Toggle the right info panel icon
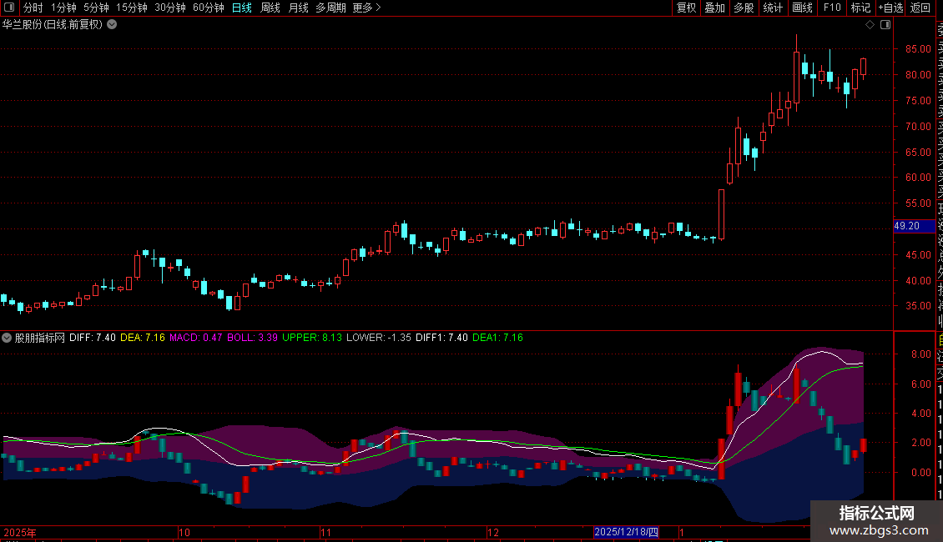The image size is (943, 542). (885, 25)
